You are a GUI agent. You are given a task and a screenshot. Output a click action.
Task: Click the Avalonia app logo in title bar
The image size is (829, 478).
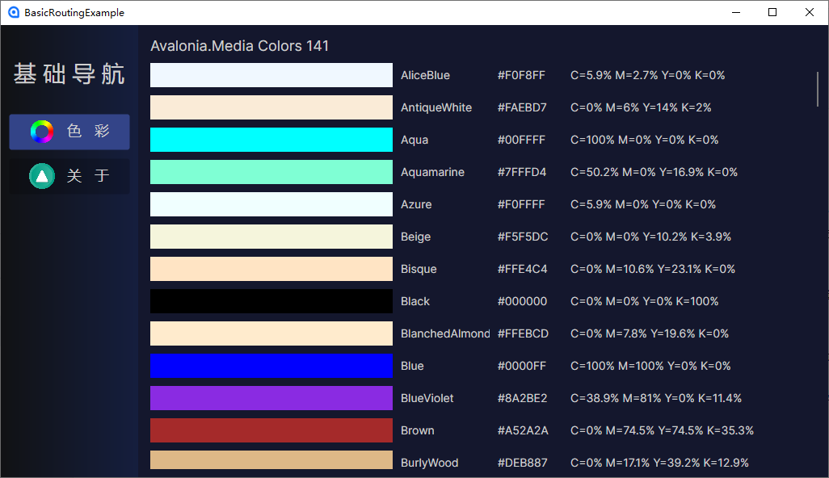click(14, 12)
